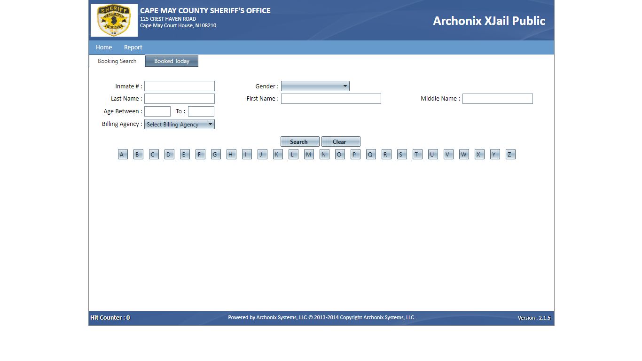This screenshot has height=361, width=642.
Task: Click into the Last Name field
Action: tap(179, 99)
